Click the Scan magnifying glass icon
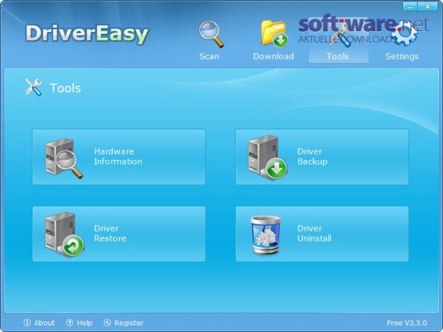The height and width of the screenshot is (332, 443). pyautogui.click(x=211, y=34)
